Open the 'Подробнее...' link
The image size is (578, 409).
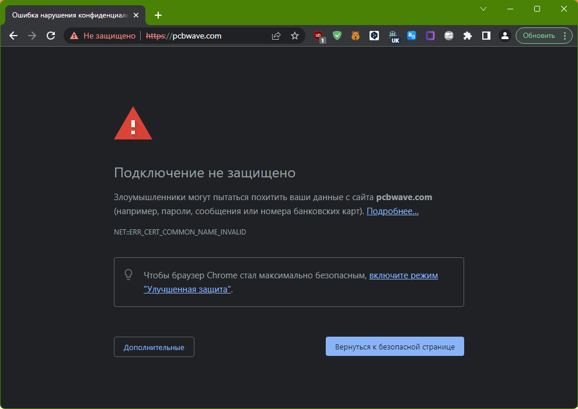click(392, 211)
